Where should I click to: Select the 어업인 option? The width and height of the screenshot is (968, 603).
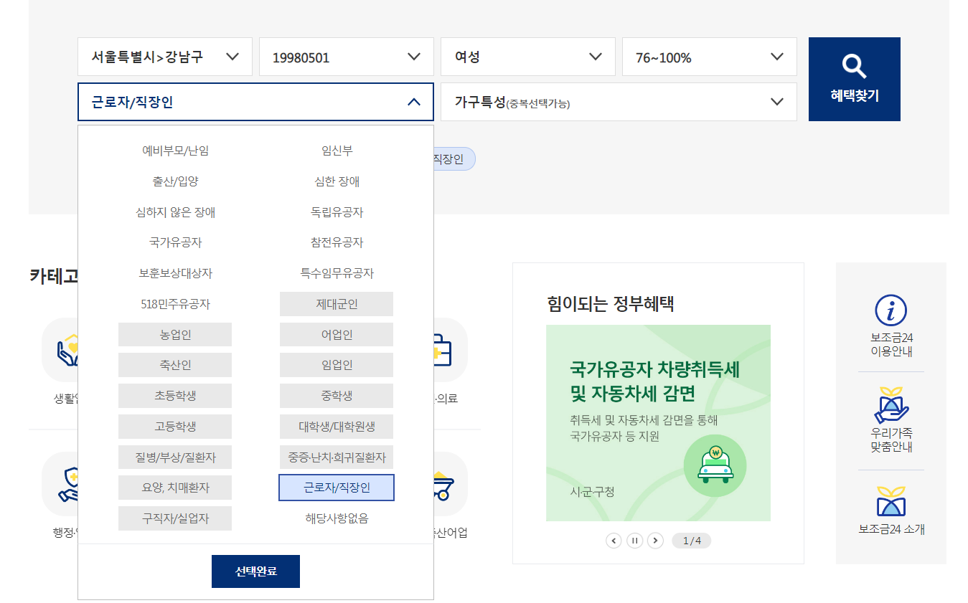click(337, 335)
